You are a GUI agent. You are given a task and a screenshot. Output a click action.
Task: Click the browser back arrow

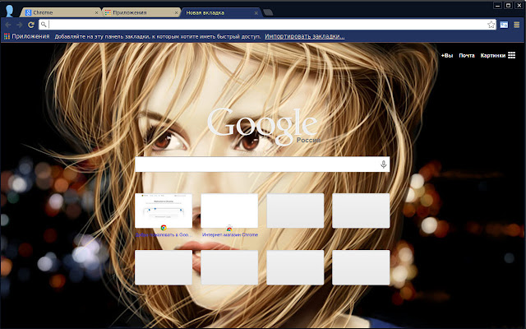coord(8,25)
